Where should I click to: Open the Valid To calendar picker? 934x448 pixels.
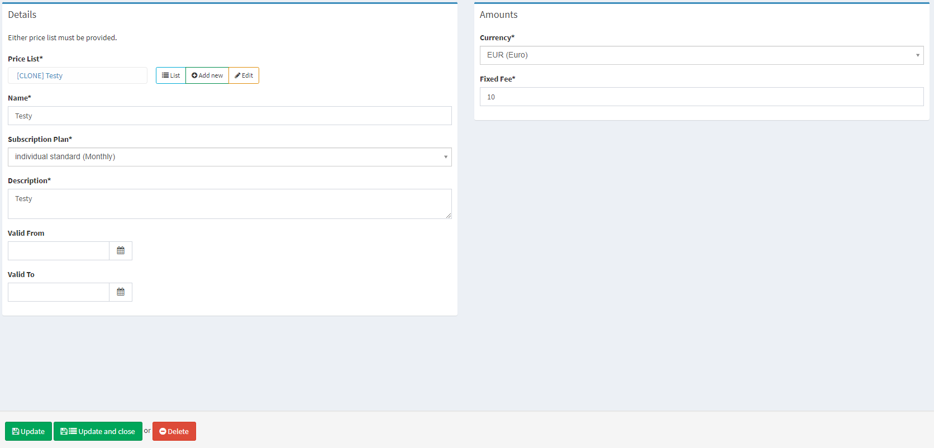click(121, 292)
